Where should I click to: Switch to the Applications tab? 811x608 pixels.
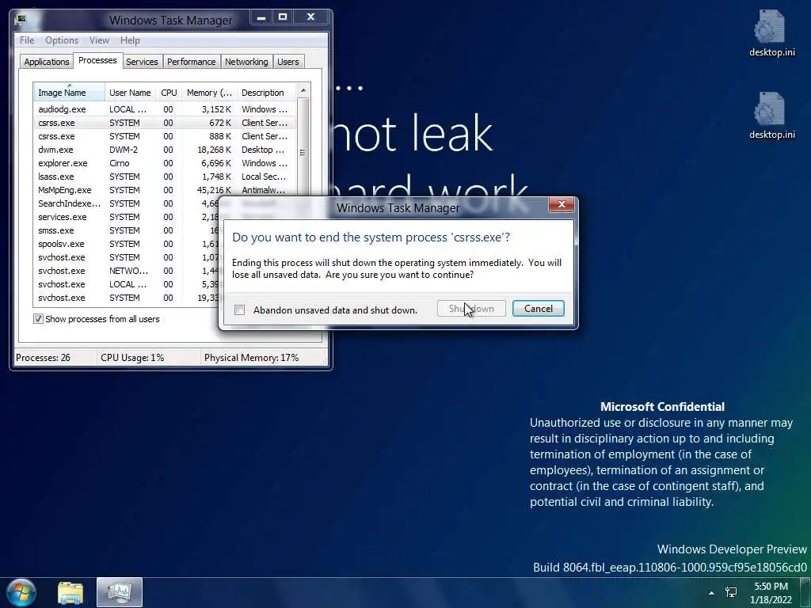47,62
